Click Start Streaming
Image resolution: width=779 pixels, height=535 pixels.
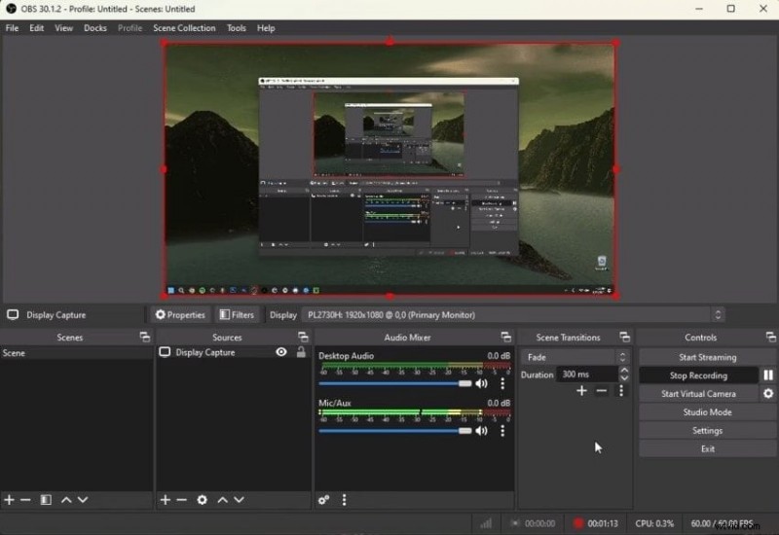coord(708,357)
